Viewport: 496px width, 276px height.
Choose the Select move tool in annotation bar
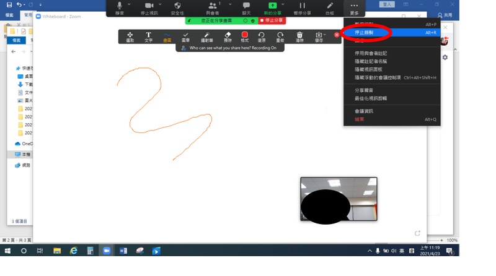(130, 37)
